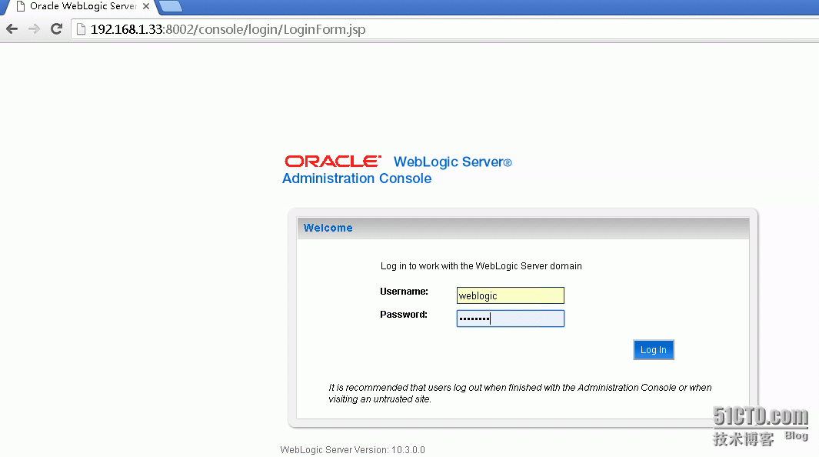Click the page icon in the address bar
819x457 pixels.
click(x=81, y=29)
